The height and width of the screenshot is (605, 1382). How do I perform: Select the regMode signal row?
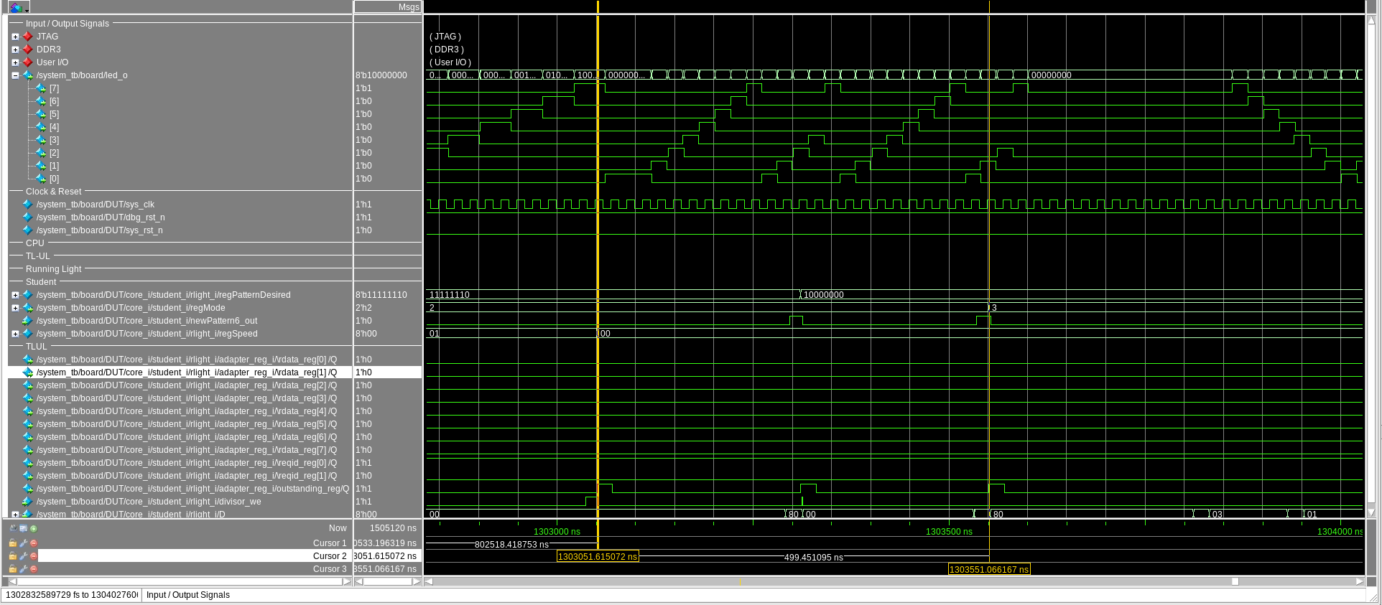coord(131,308)
